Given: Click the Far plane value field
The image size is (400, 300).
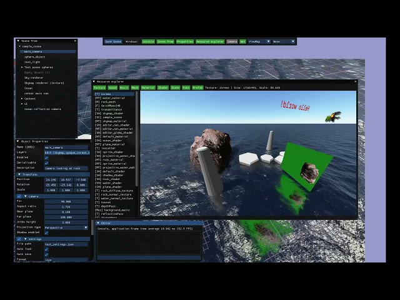Looking at the screenshot, I should [x=66, y=217].
